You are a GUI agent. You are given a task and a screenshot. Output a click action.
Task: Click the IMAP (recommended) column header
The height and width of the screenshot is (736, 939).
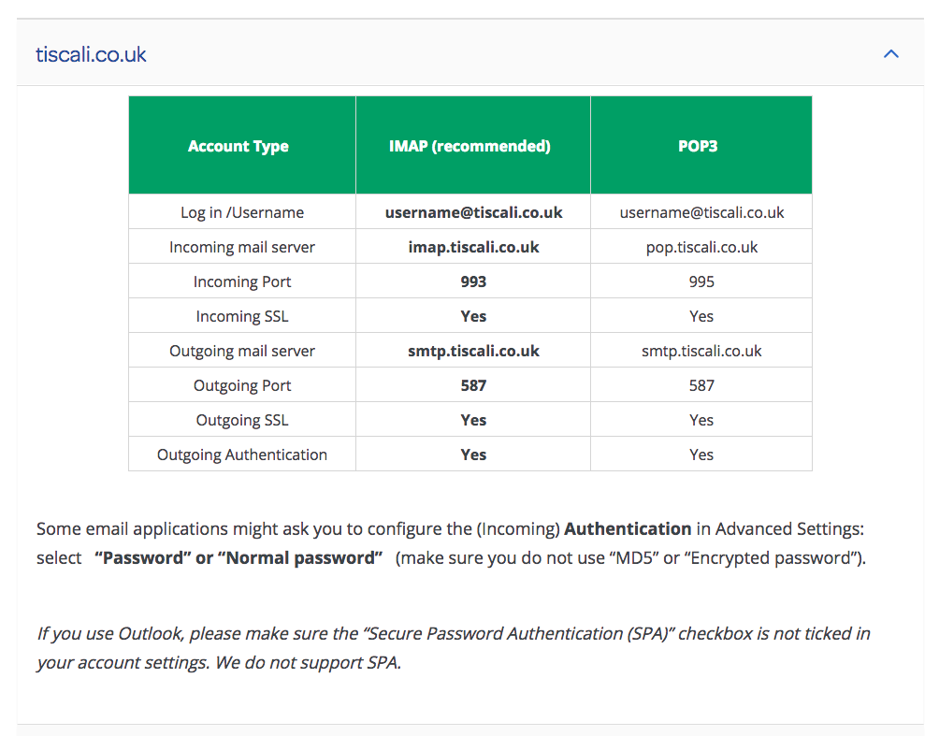point(469,146)
